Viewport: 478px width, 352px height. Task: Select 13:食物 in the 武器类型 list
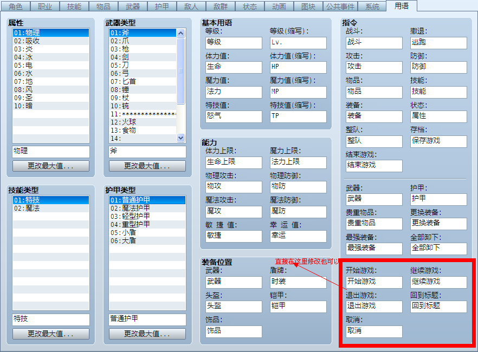tap(143, 131)
